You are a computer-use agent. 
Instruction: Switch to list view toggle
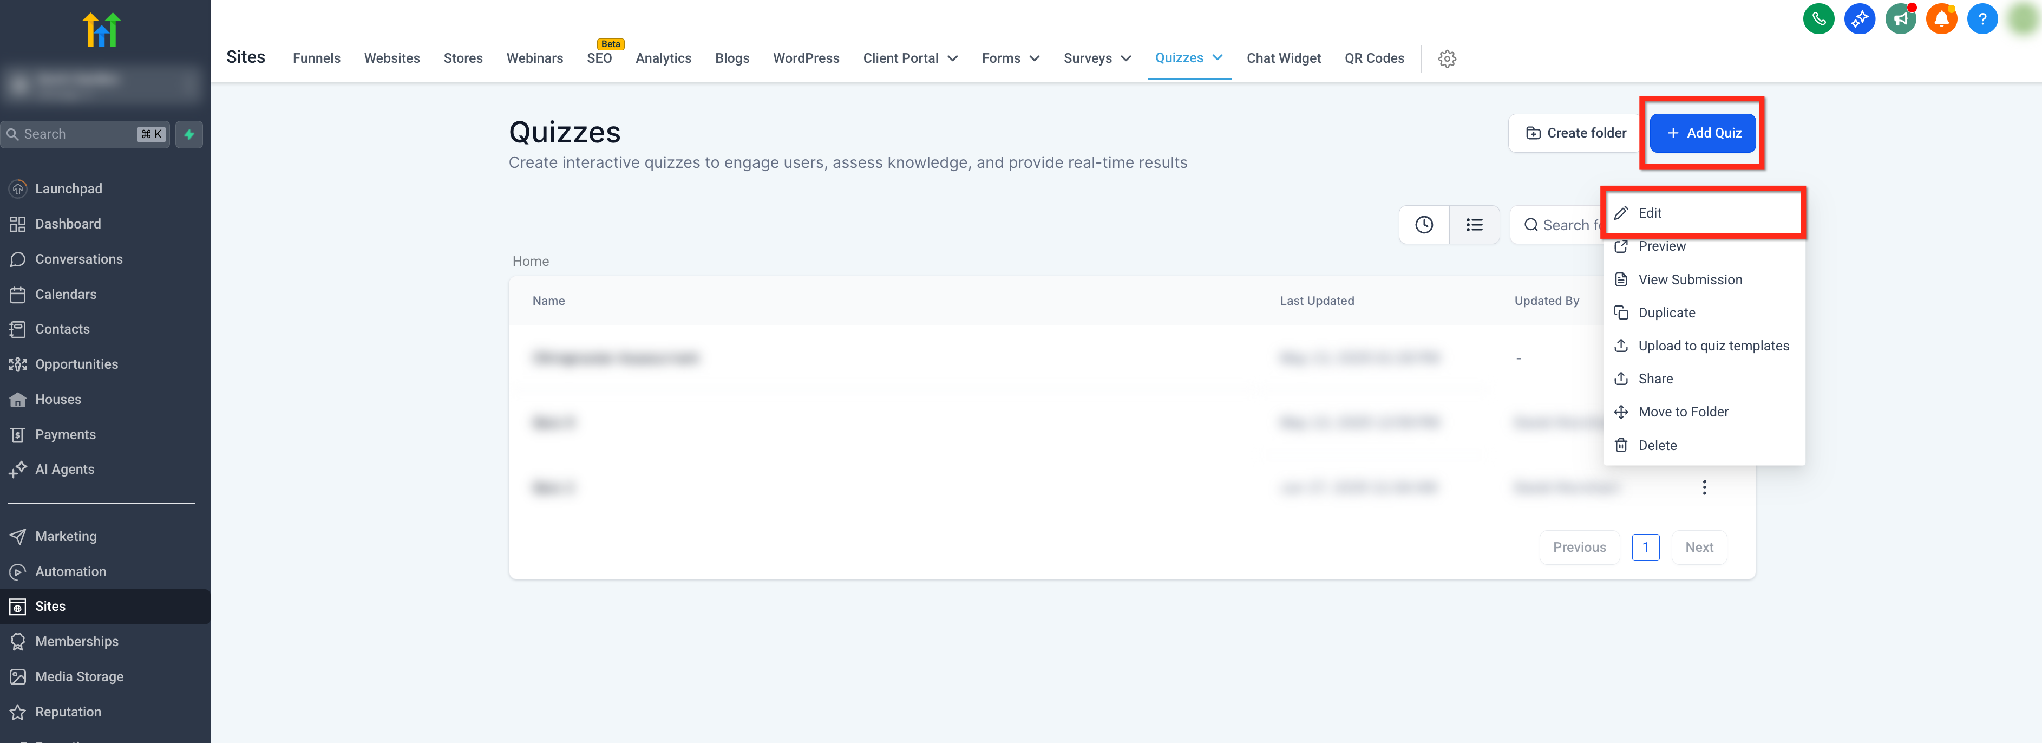click(1474, 225)
